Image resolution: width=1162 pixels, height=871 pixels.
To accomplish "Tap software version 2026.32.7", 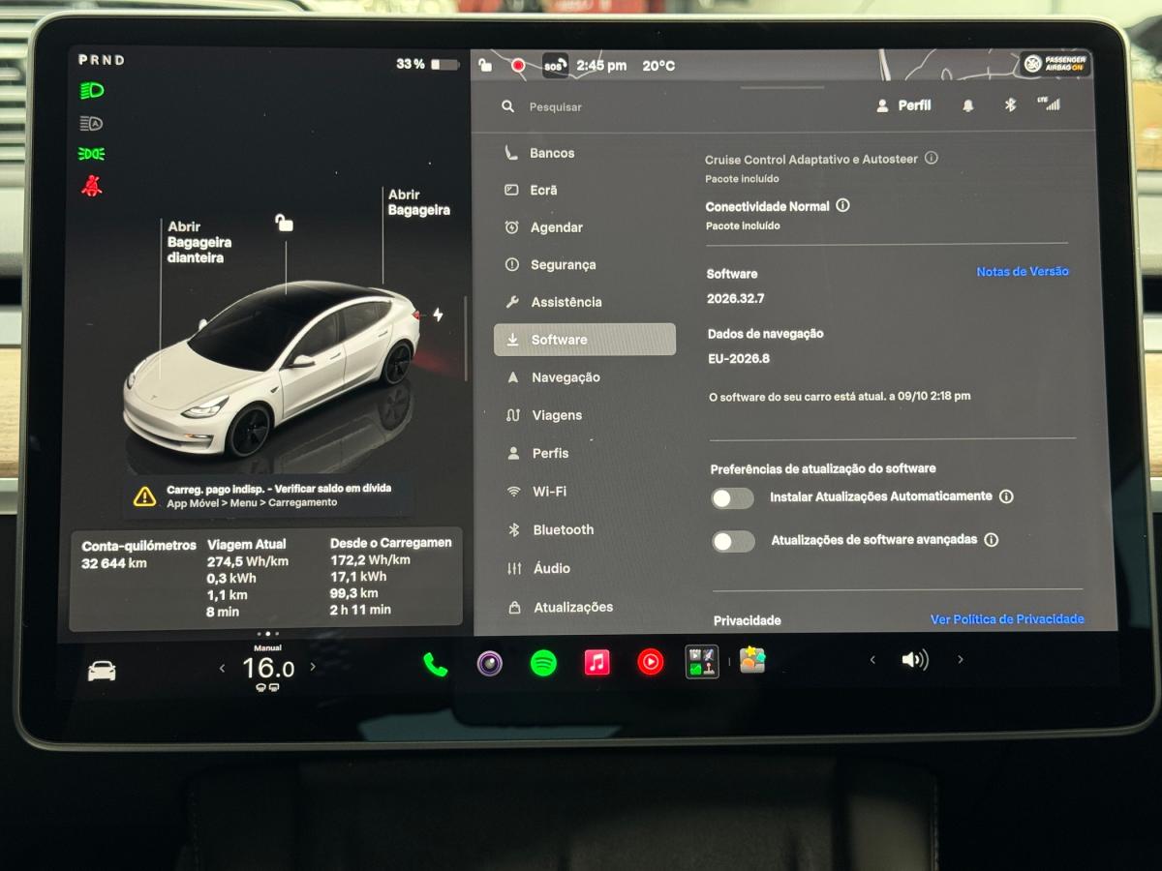I will [x=735, y=299].
